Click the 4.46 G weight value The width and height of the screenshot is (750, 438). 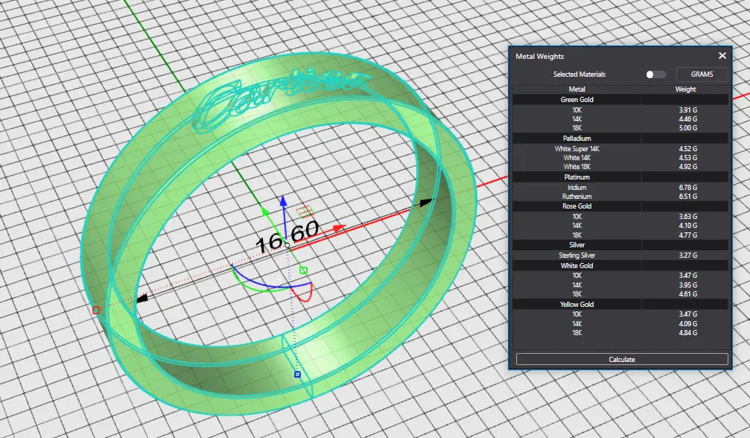[x=688, y=119]
